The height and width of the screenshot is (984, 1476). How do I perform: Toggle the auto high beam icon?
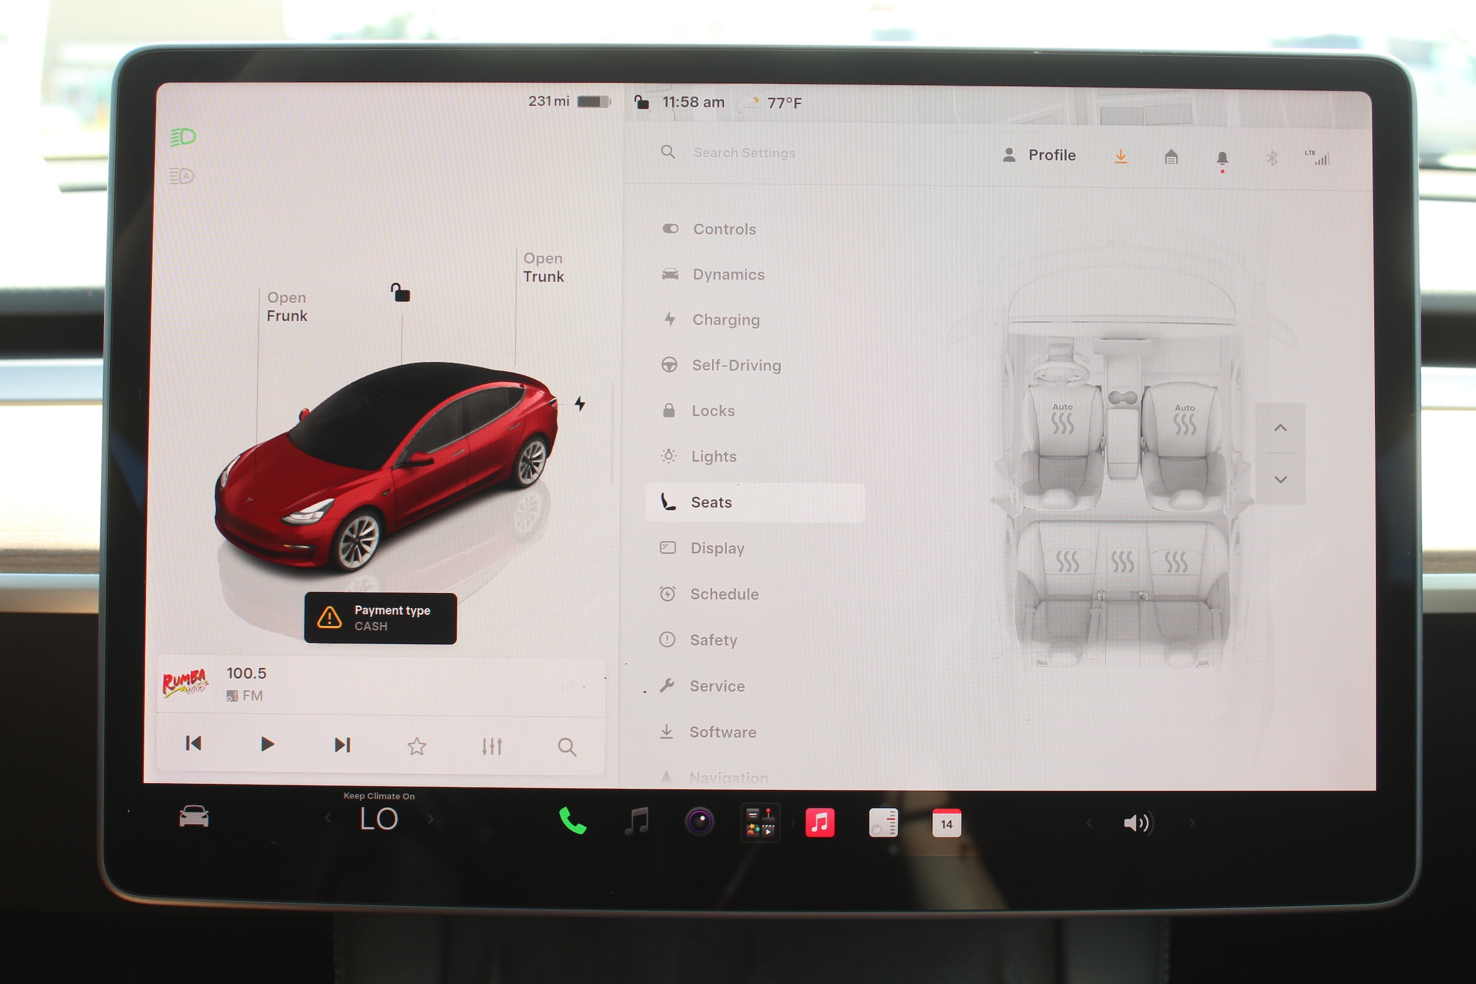pyautogui.click(x=182, y=176)
